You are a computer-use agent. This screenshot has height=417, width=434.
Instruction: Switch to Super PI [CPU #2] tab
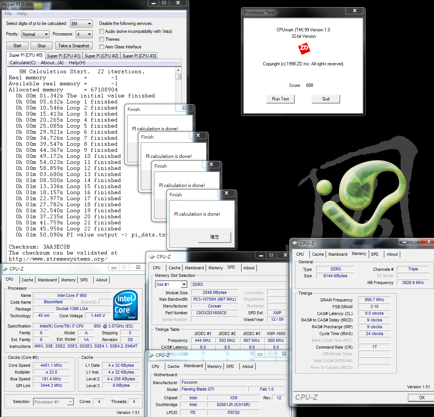pyautogui.click(x=101, y=56)
